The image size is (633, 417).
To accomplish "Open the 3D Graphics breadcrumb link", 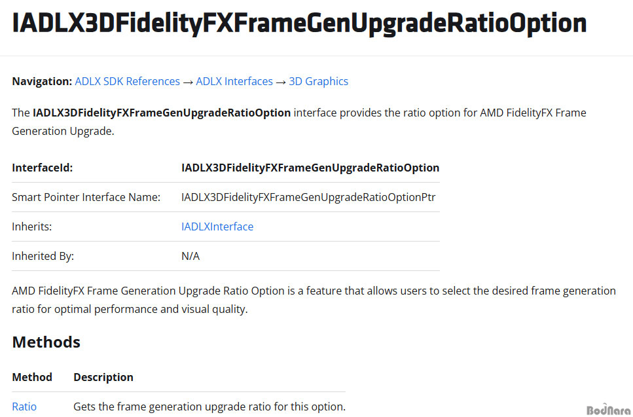I will click(x=318, y=82).
